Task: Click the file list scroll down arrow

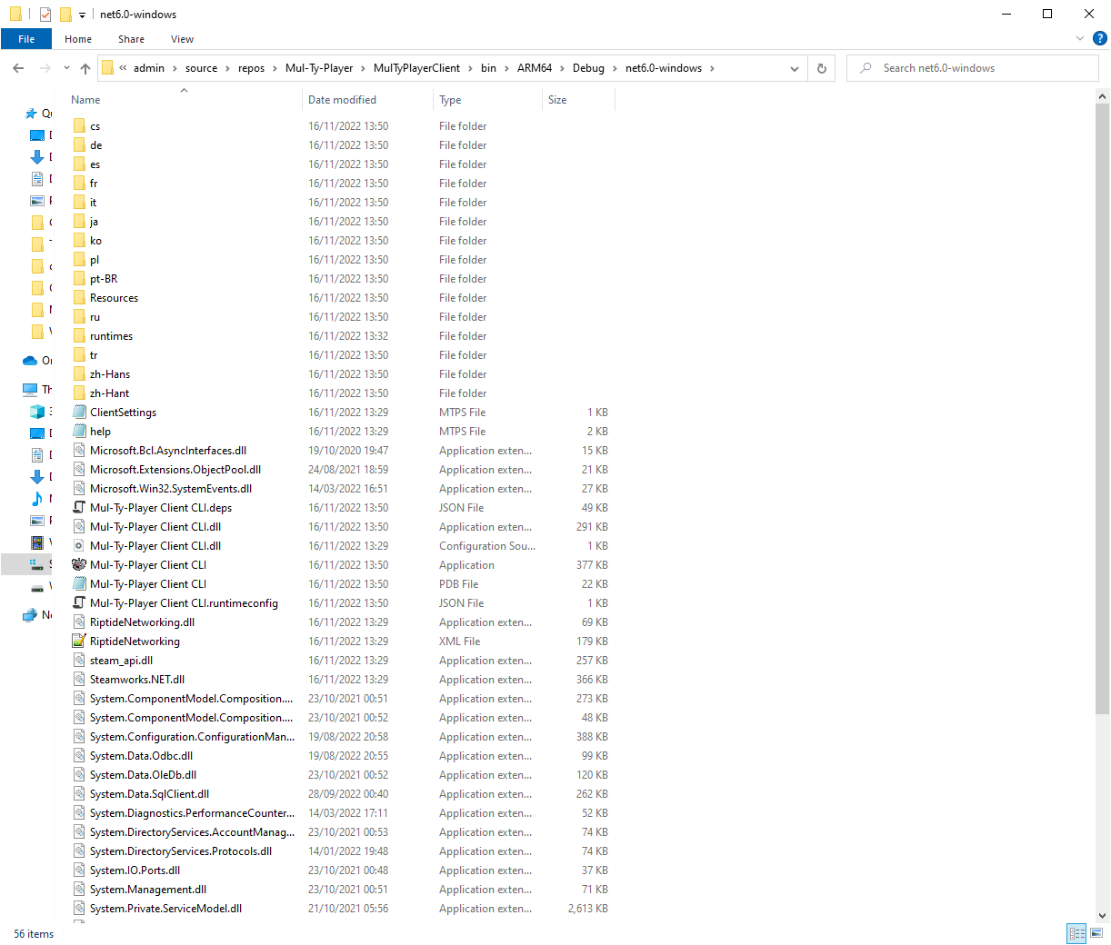Action: click(1102, 916)
